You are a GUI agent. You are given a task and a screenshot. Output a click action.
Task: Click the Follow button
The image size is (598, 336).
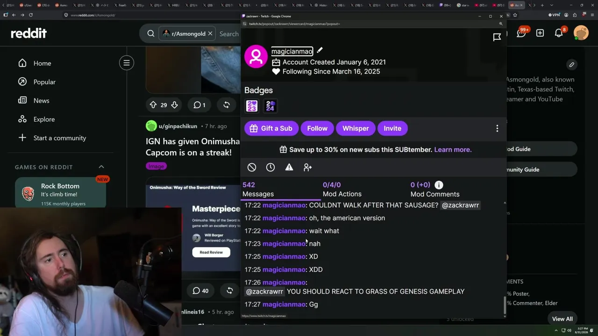(x=317, y=128)
